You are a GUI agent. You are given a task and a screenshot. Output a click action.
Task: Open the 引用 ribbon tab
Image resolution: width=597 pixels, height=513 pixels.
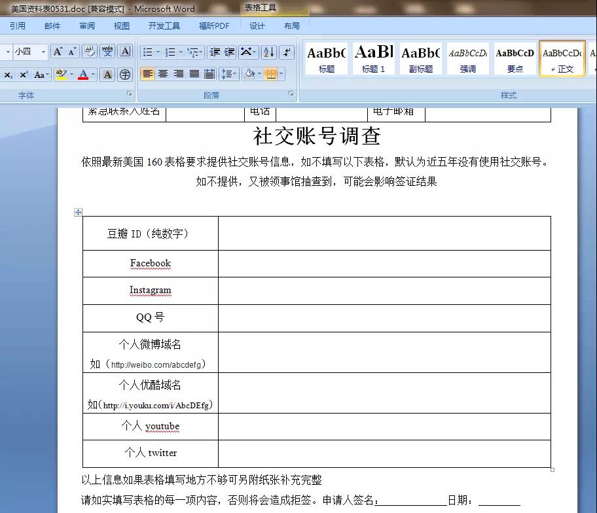[x=18, y=26]
